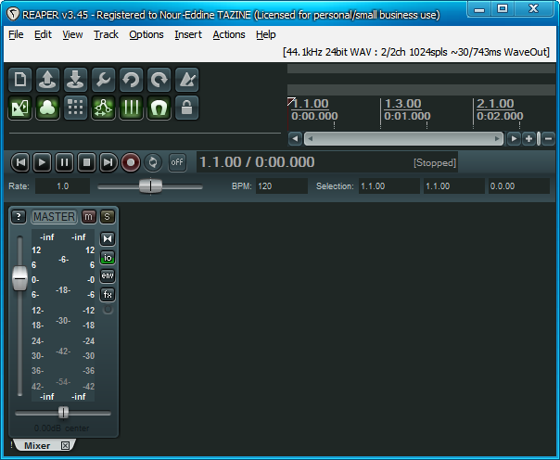Screen dimensions: 560x460
Task: Toggle repeat with the loop arrows button
Action: 153,162
